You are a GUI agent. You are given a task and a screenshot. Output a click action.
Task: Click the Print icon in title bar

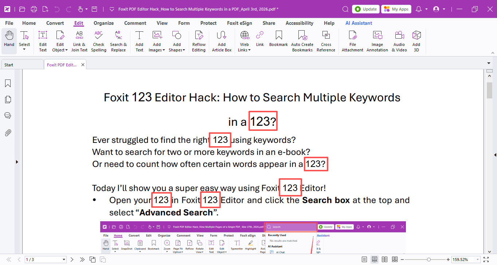coord(34,9)
